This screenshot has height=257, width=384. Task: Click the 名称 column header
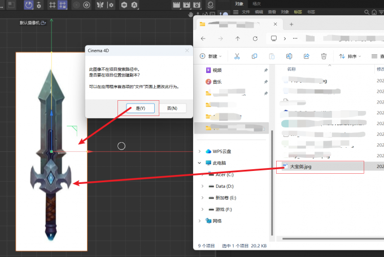[x=291, y=69]
